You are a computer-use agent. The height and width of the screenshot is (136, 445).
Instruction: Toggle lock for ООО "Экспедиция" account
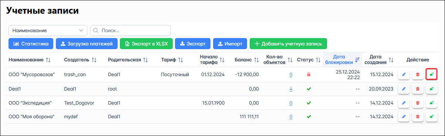pyautogui.click(x=432, y=103)
